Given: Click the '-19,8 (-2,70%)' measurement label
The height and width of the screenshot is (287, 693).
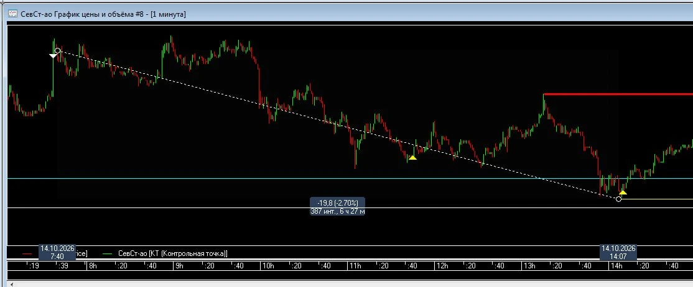Looking at the screenshot, I should tap(338, 203).
